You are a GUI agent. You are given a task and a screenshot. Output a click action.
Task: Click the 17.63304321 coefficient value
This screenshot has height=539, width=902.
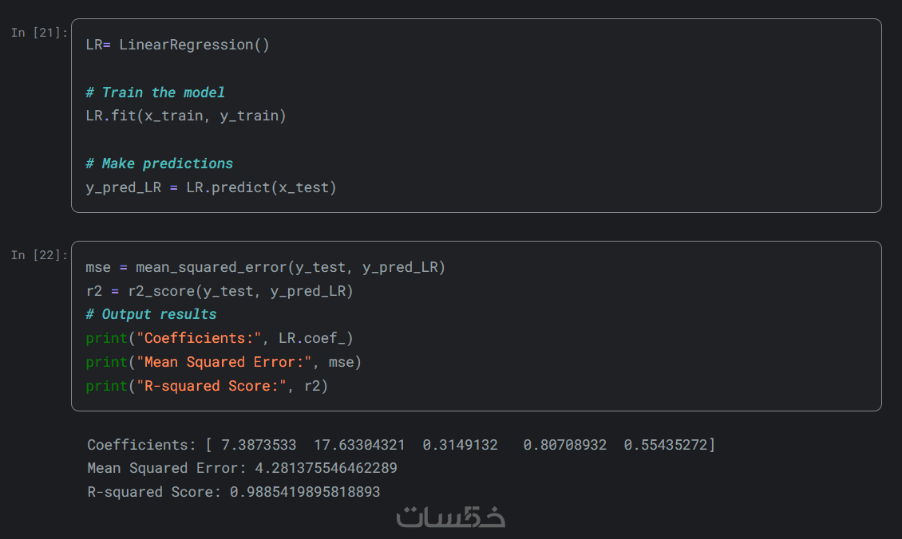click(x=359, y=445)
